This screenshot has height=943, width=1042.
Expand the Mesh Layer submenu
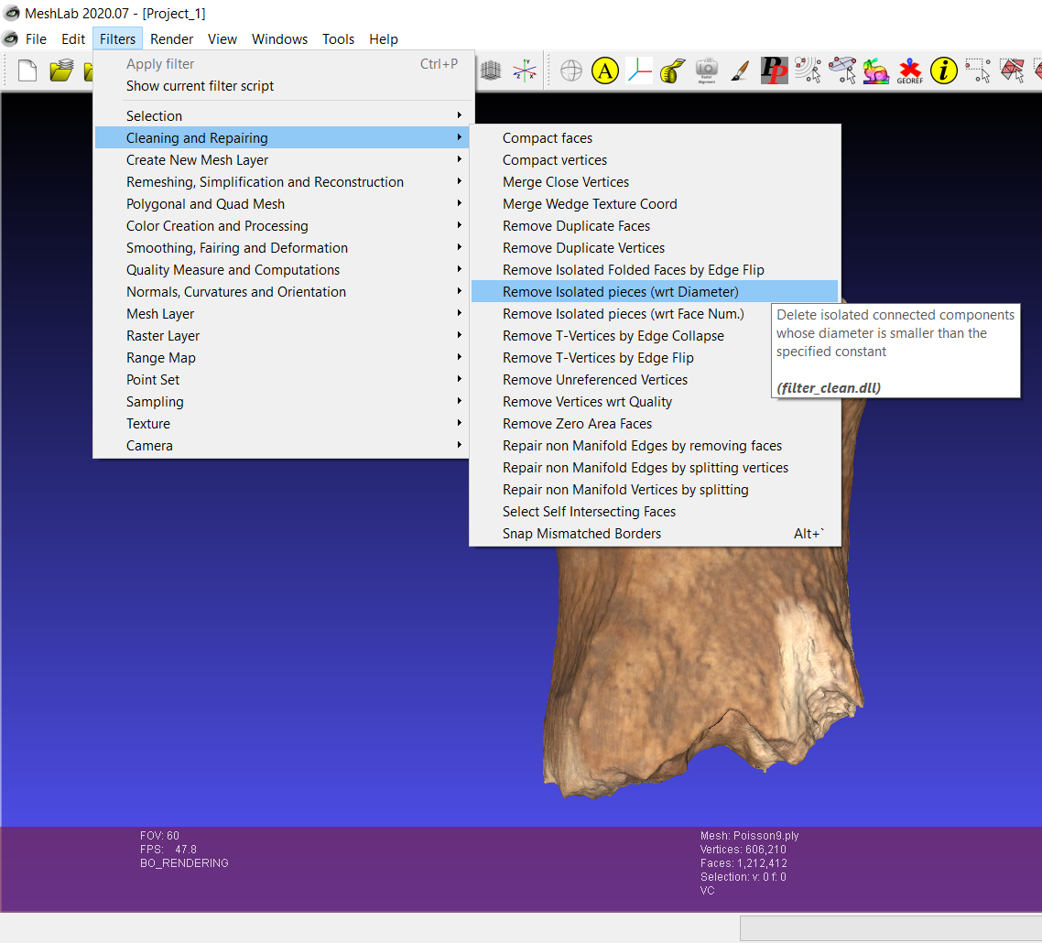coord(282,313)
